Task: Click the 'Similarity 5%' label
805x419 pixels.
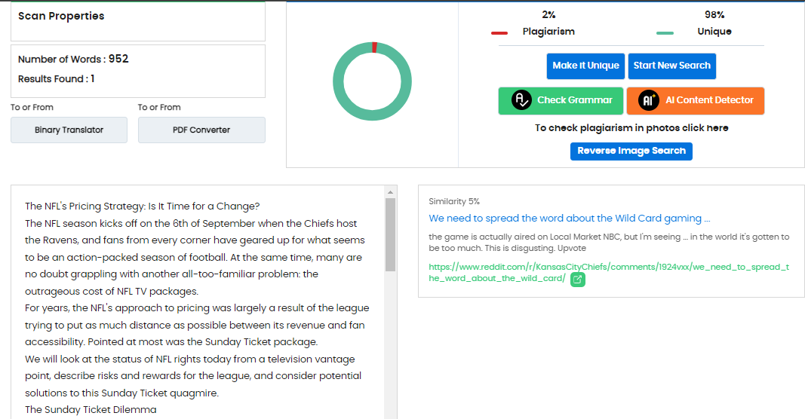Action: (x=454, y=201)
